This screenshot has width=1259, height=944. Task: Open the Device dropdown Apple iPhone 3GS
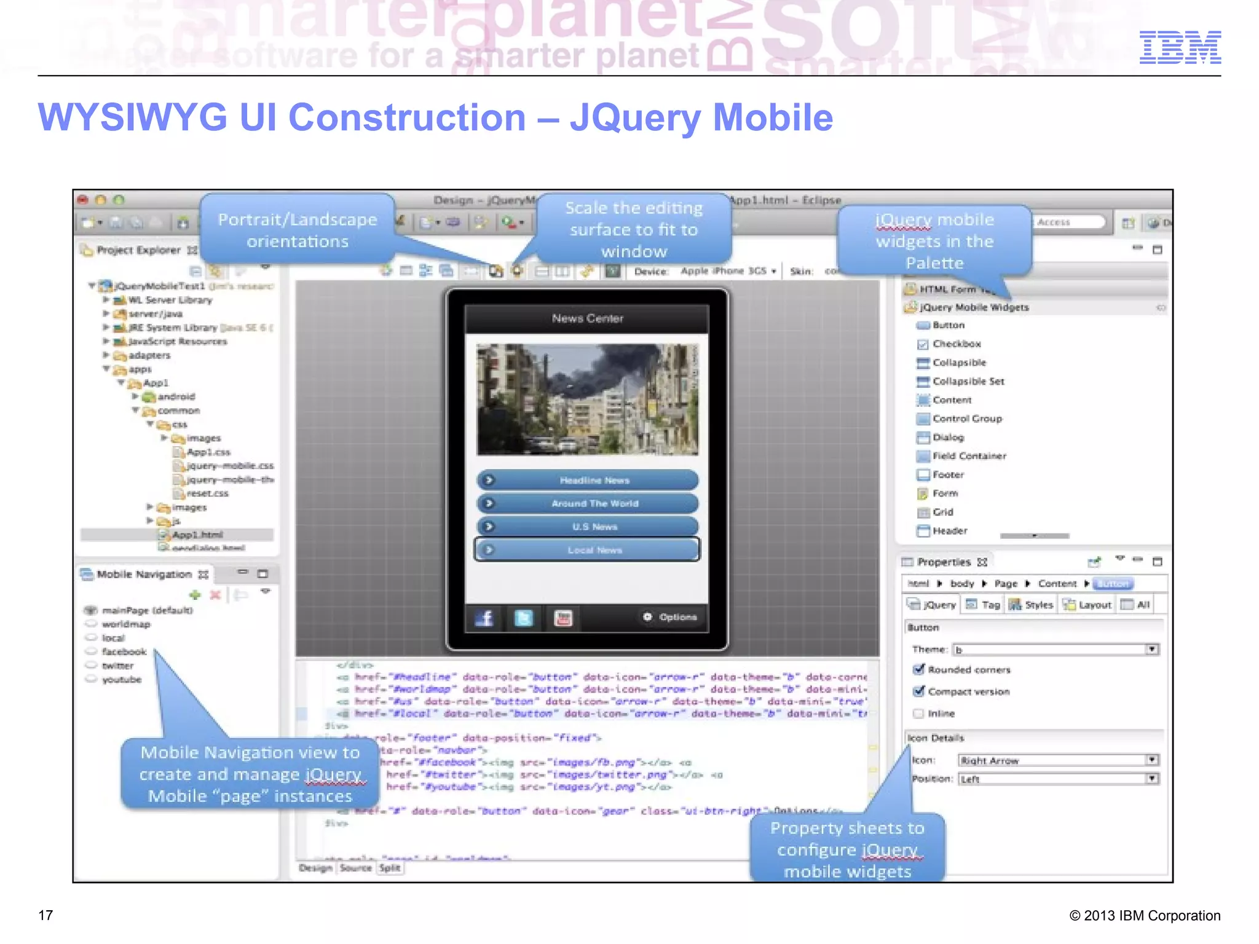coord(728,271)
